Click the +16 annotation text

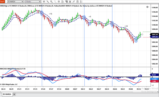click(51, 14)
